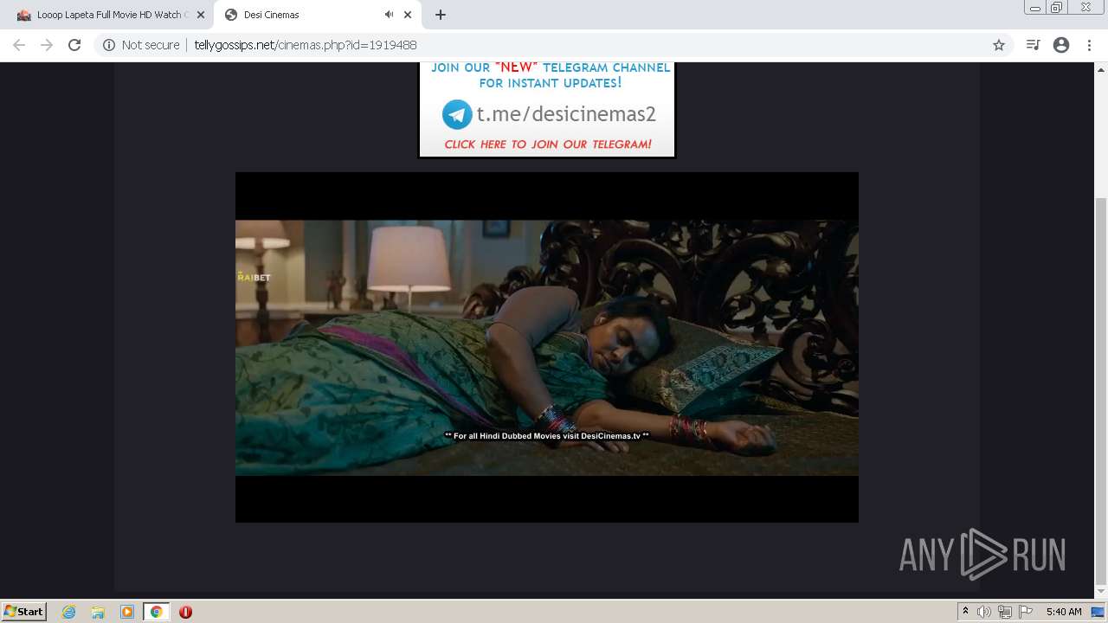Screen dimensions: 1108x623
Task: Restore down the Chrome window
Action: click(x=1056, y=7)
